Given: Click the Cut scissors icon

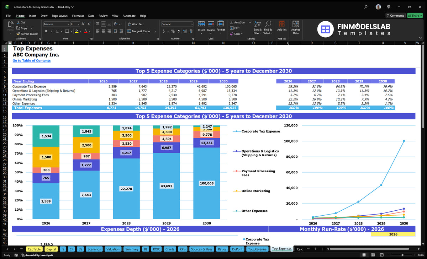Looking at the screenshot, I should (18, 22).
